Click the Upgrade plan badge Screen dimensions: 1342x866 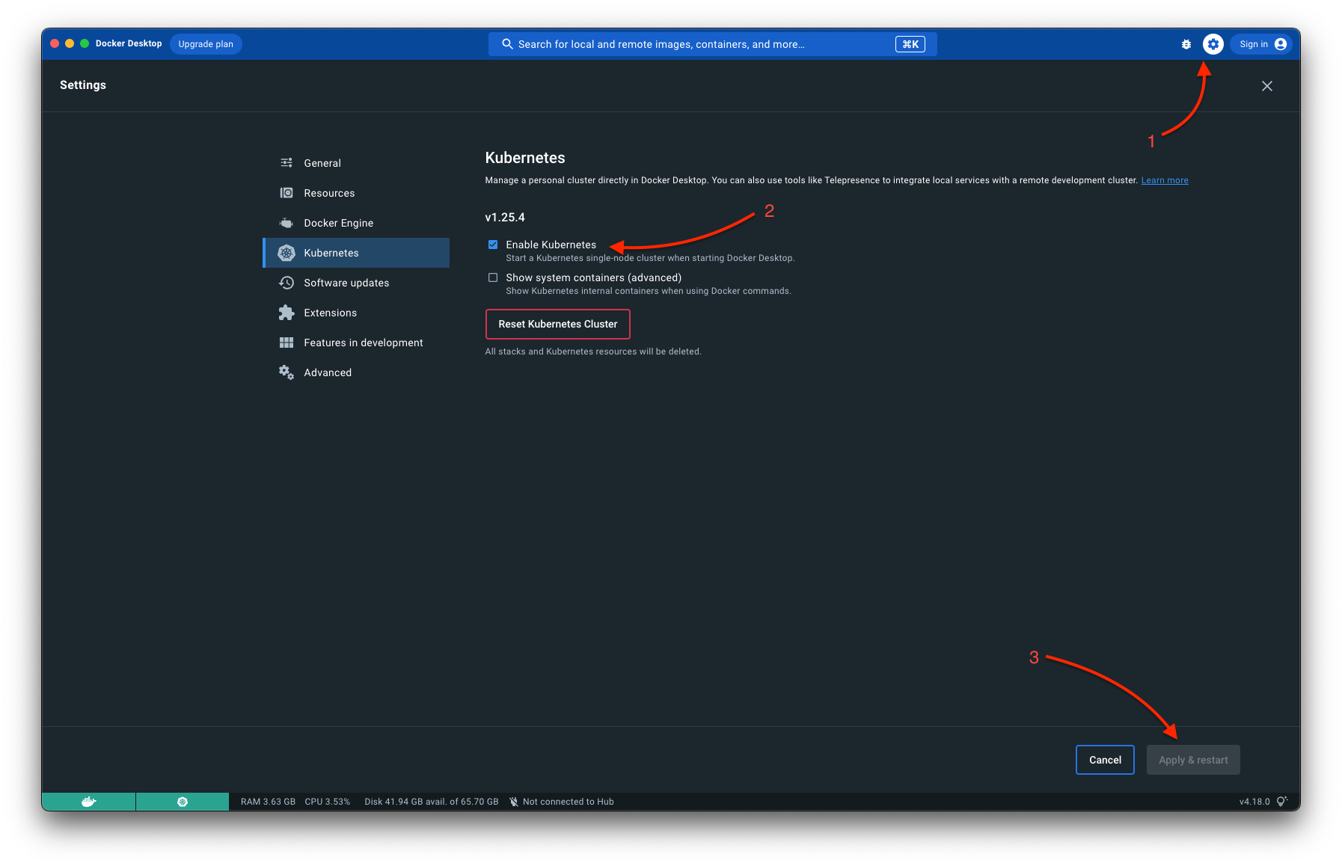[x=206, y=43]
